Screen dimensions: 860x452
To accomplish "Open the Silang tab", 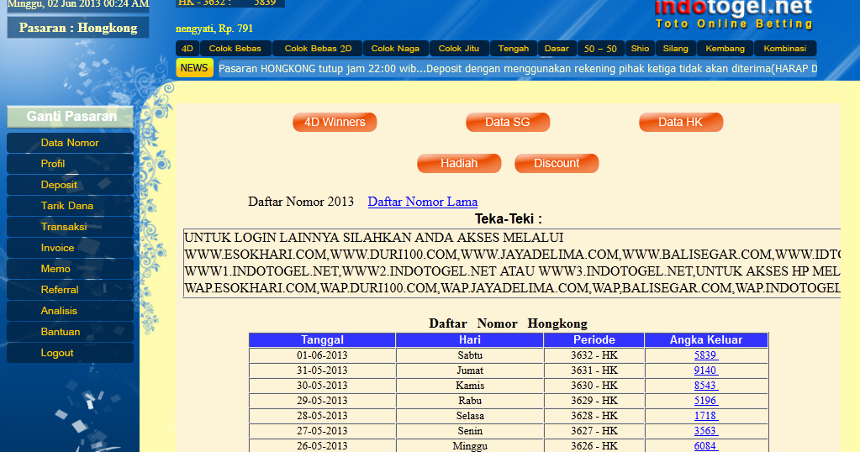I will (676, 49).
